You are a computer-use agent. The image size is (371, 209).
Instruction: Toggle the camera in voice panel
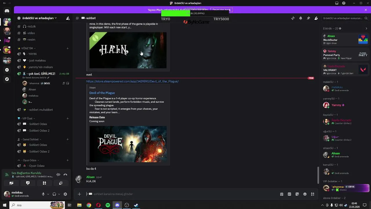point(11,183)
